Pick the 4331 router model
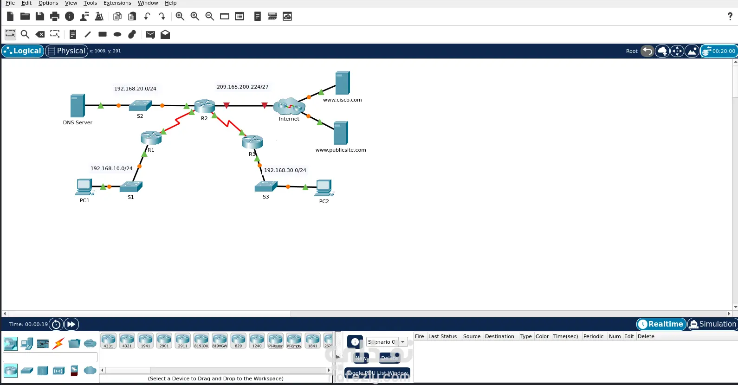The width and height of the screenshot is (738, 385). coord(108,341)
